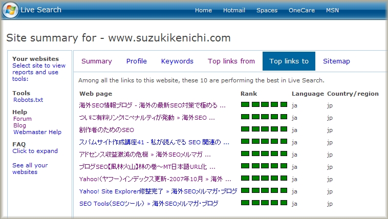Open the Yahoo!(ヤフー)インデックス更新 link
Image resolution: width=388 pixels, height=219 pixels.
tap(155, 179)
